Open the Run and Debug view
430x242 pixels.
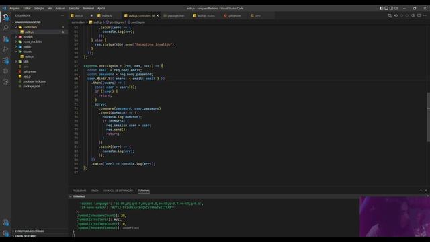[x=5, y=50]
